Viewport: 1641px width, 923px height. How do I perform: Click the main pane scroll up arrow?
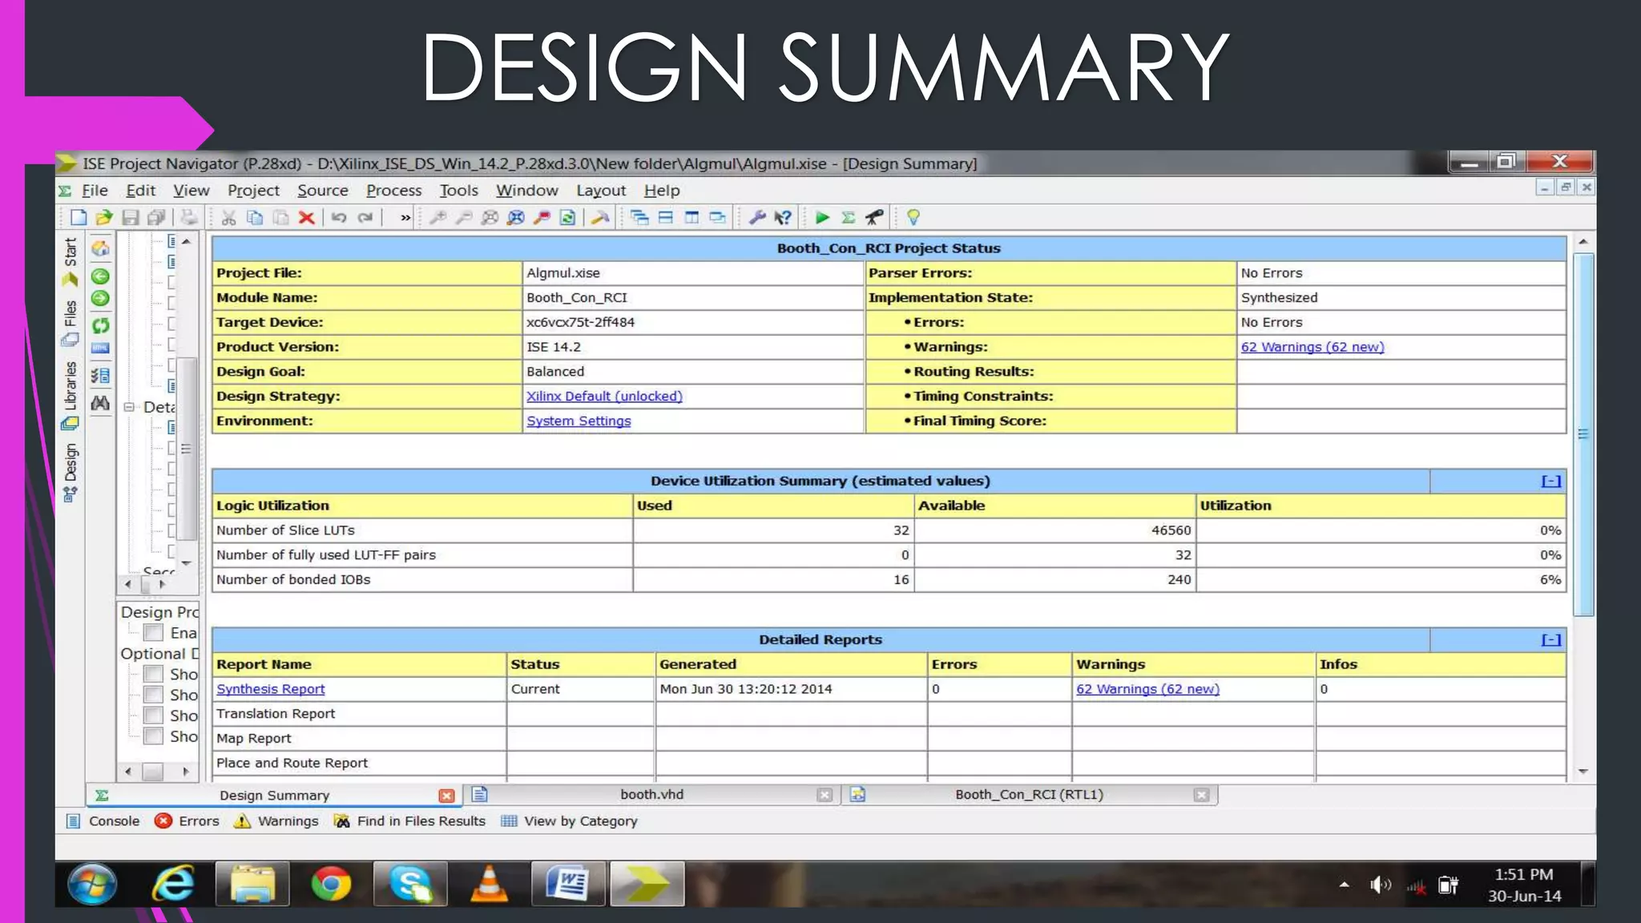pos(1583,241)
